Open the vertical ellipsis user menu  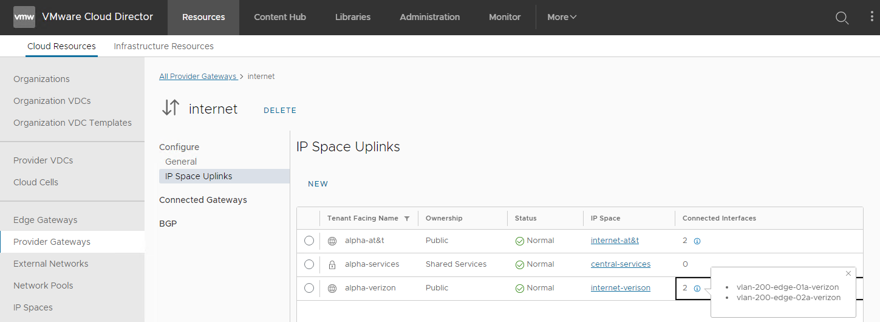coord(871,17)
